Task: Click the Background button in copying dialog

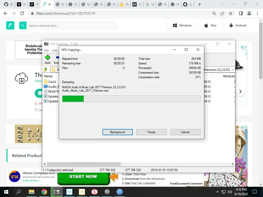Action: pos(117,132)
